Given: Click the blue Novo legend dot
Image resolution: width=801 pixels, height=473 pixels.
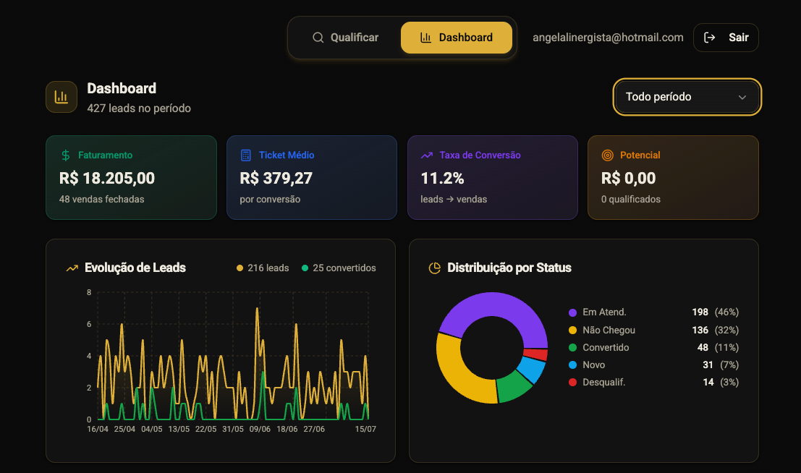Looking at the screenshot, I should tap(572, 365).
